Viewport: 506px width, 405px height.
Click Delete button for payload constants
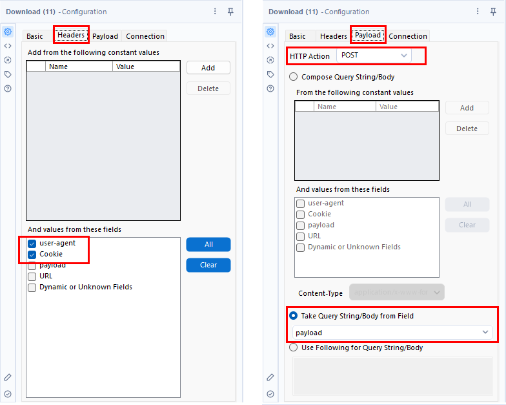click(467, 129)
